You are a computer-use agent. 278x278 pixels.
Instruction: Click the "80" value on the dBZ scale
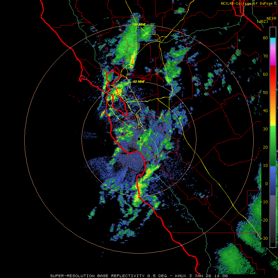[x=265, y=38]
